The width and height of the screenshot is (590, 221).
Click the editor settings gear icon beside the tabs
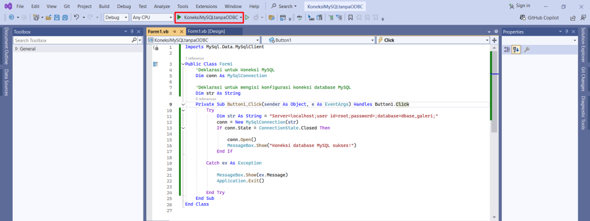pos(496,32)
